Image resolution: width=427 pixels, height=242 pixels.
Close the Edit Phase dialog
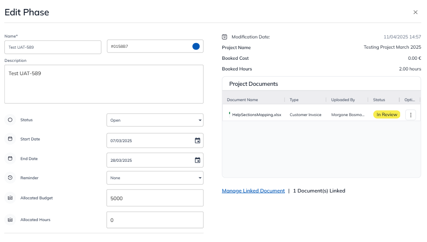(x=415, y=12)
